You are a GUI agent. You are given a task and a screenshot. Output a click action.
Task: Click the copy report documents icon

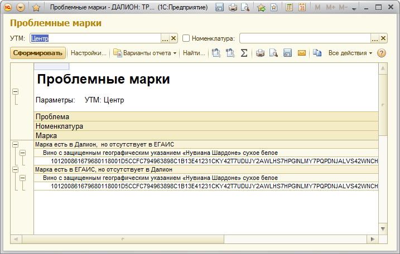coord(317,53)
